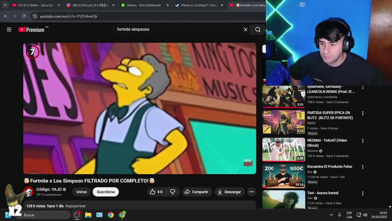
Task: Follow the #epicpartner hashtag link
Action: point(76,206)
